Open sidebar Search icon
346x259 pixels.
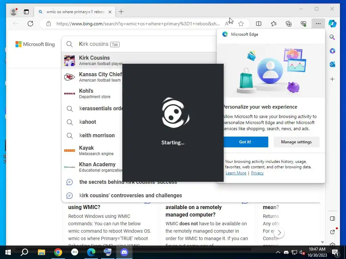(x=332, y=37)
